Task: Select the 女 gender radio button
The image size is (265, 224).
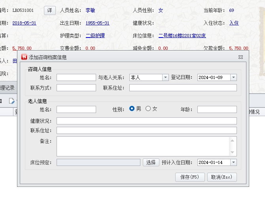Action: click(148, 109)
